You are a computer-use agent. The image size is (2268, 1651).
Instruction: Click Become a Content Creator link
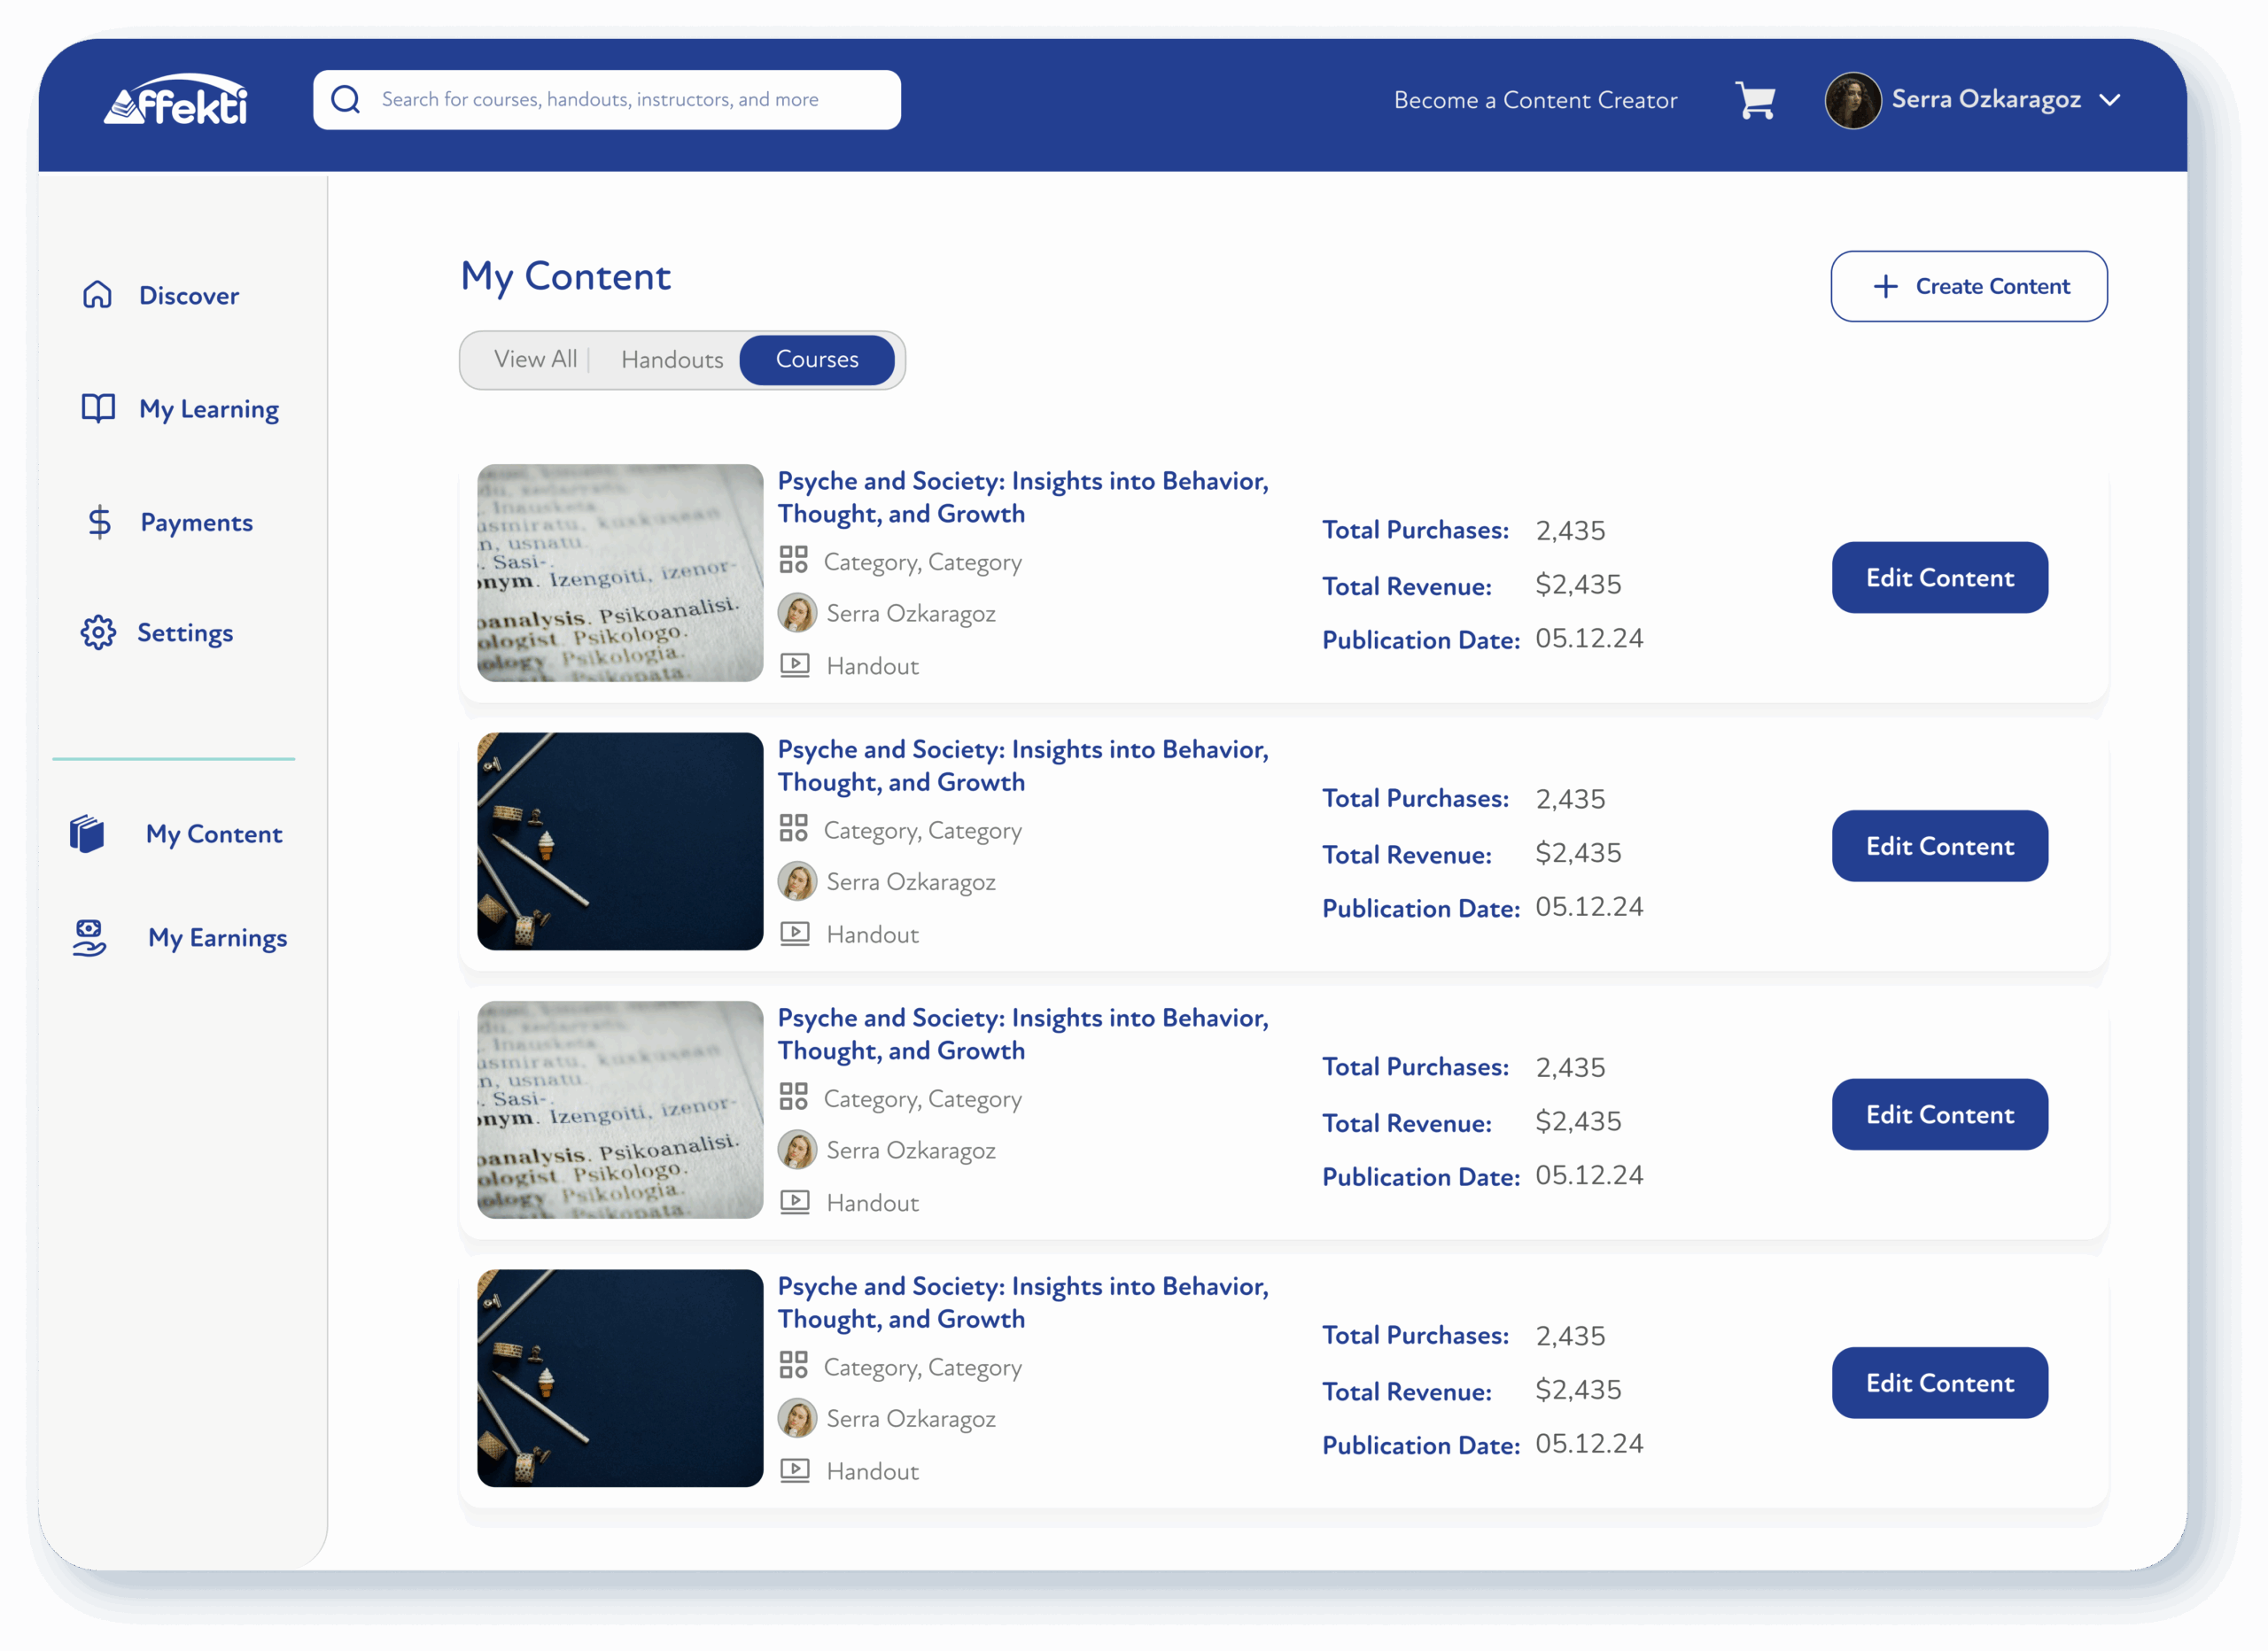[1535, 100]
